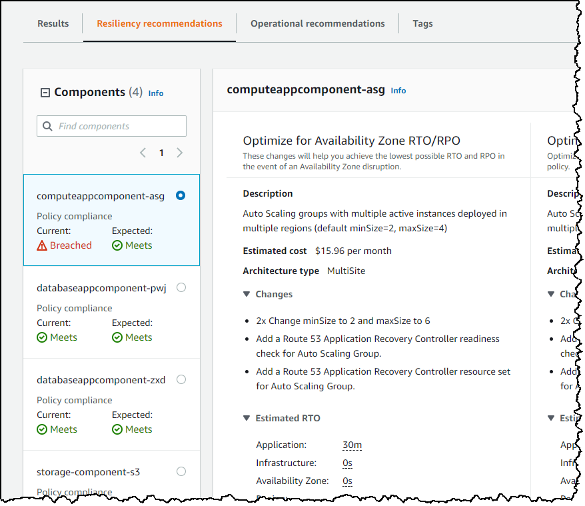Click the MultiSite architecture type value

tap(346, 271)
